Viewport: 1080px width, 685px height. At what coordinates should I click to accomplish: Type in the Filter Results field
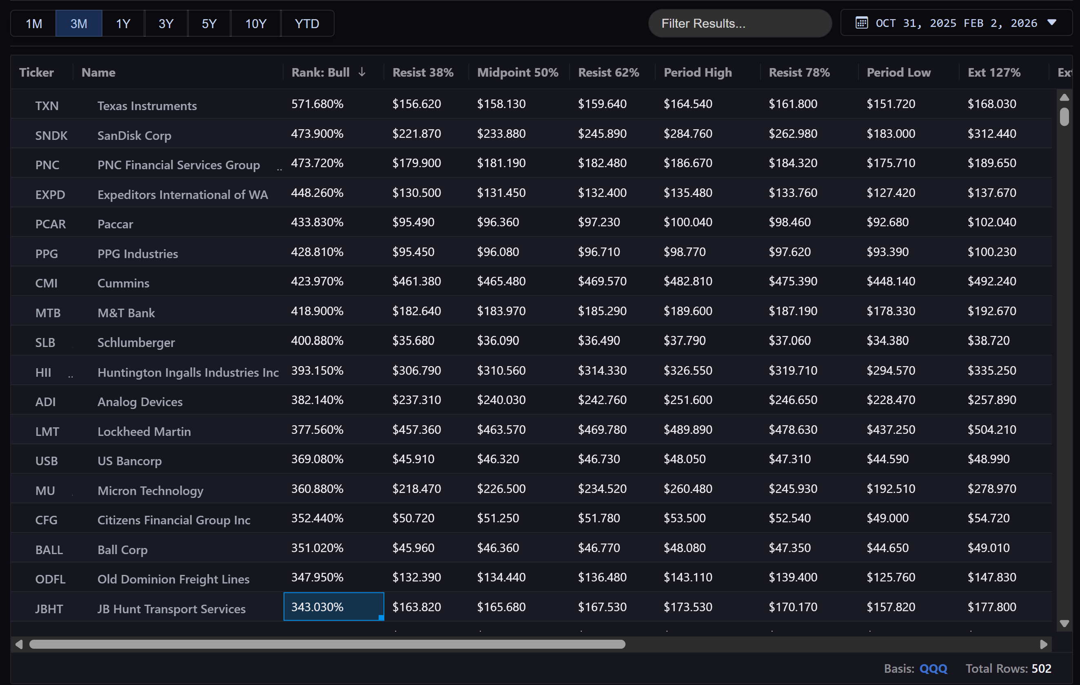click(739, 23)
